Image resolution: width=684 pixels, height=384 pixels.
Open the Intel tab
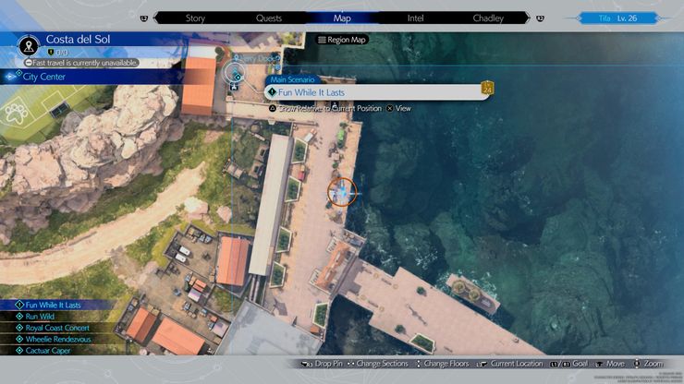pos(415,18)
